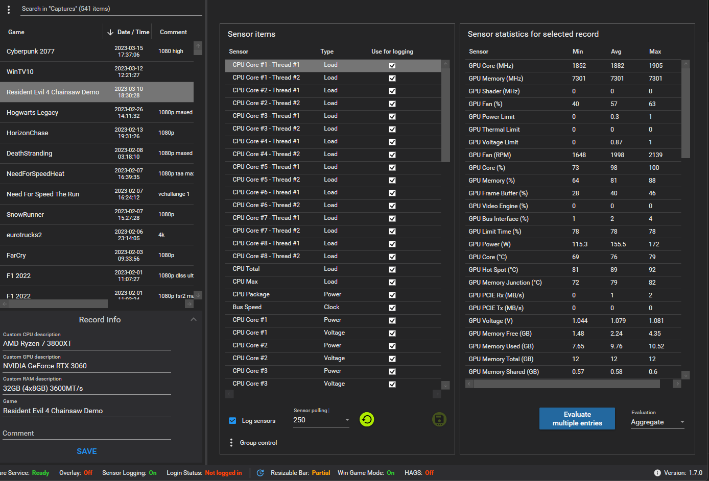This screenshot has width=709, height=481.
Task: Select the Hogwarts Legacy capture record
Action: 97,113
